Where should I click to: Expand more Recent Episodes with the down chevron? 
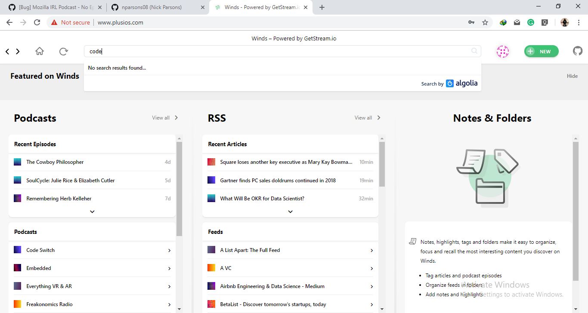click(92, 211)
